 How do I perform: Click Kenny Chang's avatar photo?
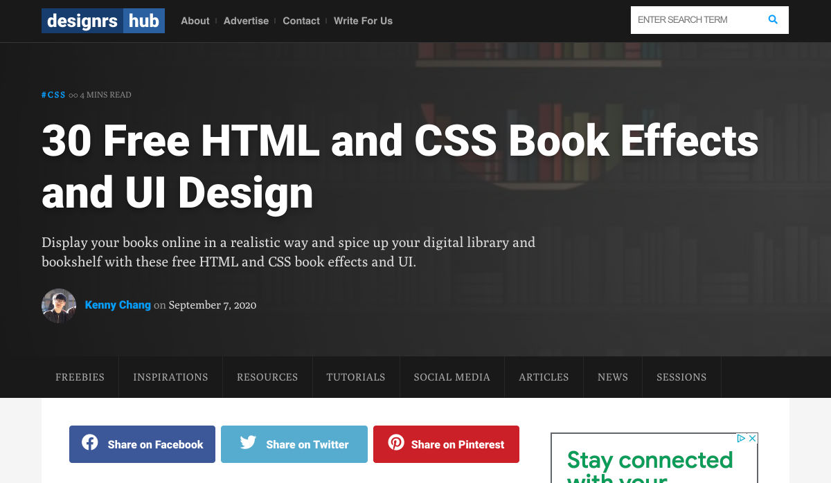tap(59, 305)
